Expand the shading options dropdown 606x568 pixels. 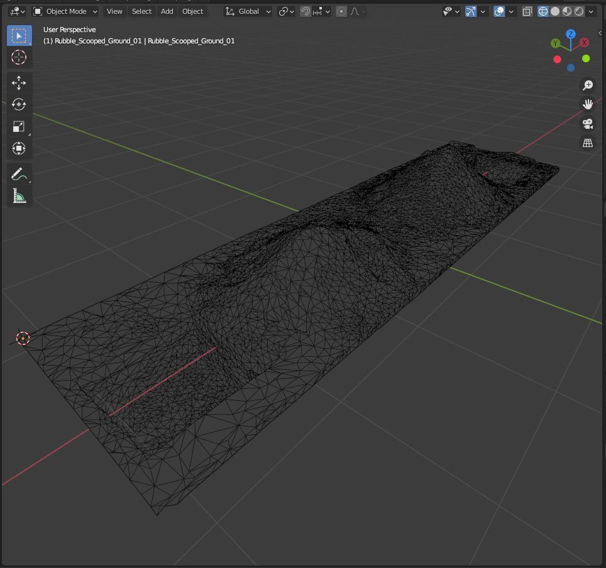(x=591, y=11)
